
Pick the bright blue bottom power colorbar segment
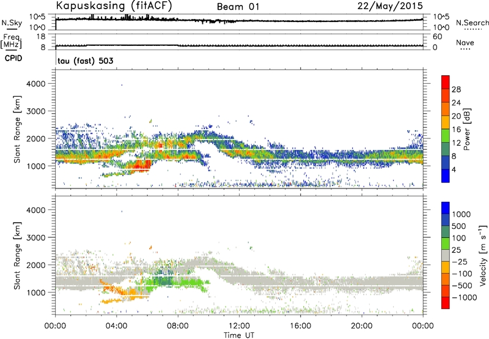coord(446,176)
